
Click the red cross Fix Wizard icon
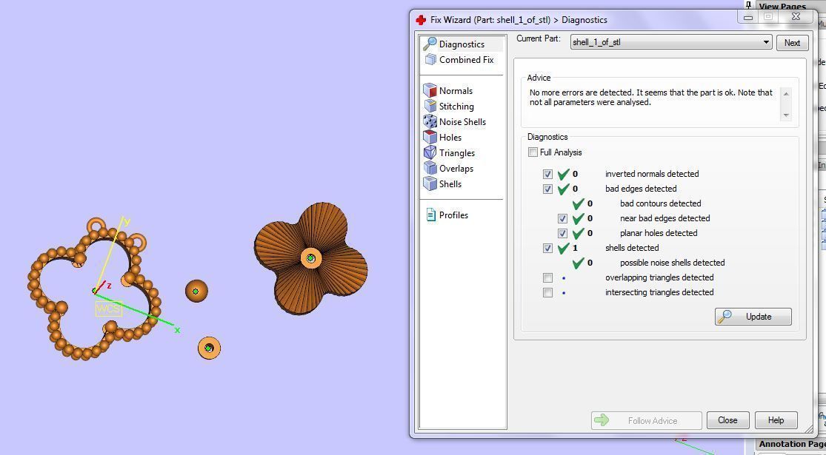(x=420, y=20)
